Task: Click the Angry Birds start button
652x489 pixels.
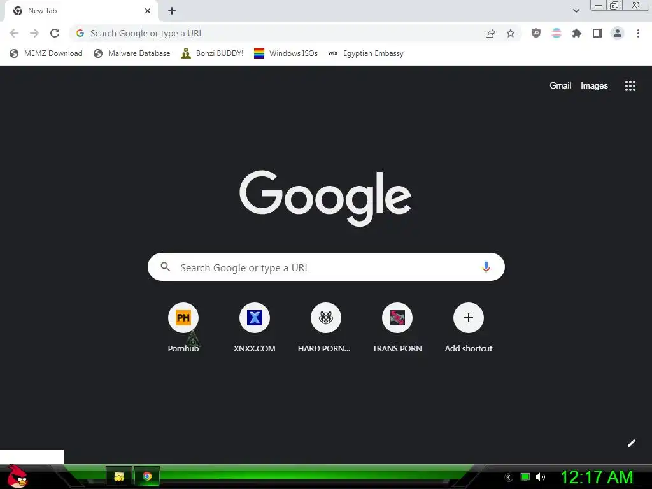Action: (17, 476)
